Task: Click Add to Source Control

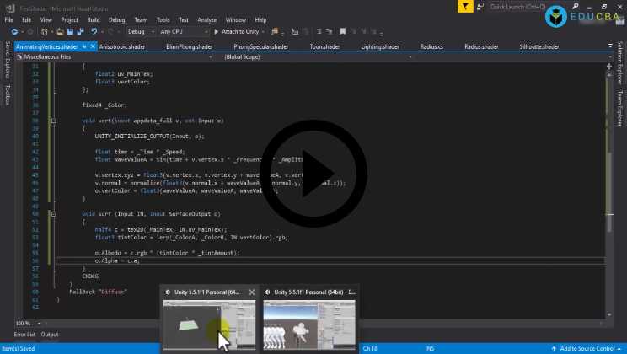Action: [587, 348]
